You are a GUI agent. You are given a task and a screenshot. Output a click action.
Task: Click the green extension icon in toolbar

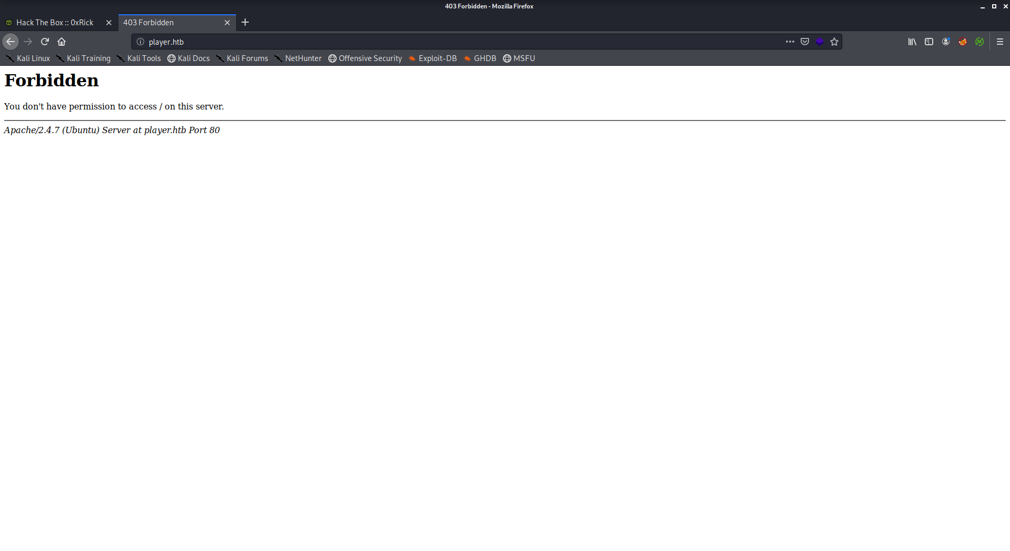[x=979, y=42]
